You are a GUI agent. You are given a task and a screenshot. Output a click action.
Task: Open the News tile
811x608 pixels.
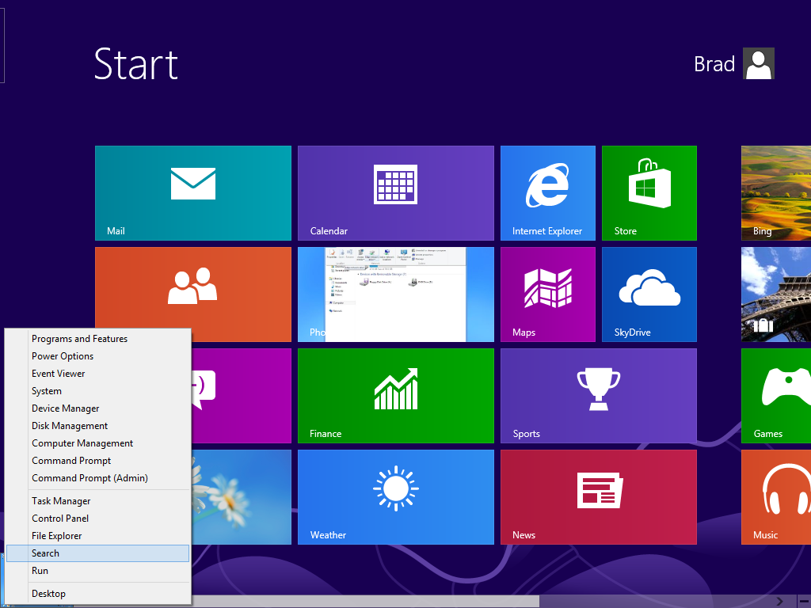pyautogui.click(x=599, y=497)
